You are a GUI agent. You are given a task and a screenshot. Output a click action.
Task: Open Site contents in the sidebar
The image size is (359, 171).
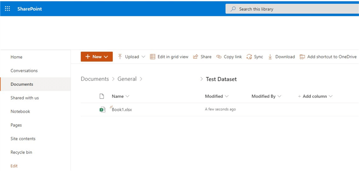(x=23, y=138)
